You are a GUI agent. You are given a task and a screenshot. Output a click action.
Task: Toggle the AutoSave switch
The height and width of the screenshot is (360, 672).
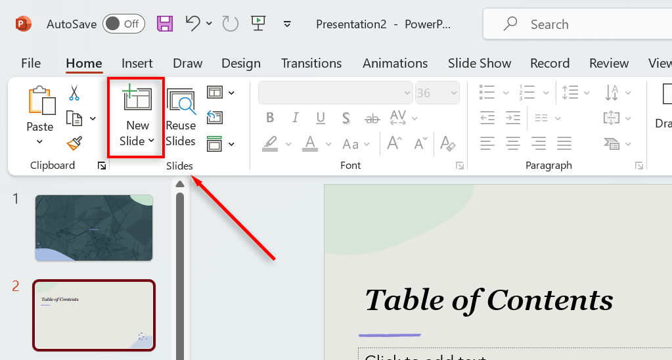[123, 24]
